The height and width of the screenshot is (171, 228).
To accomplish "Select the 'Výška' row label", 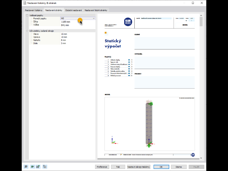I will click(36, 25).
